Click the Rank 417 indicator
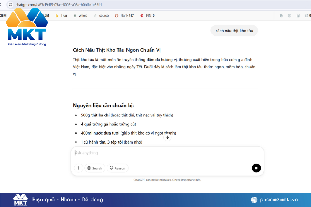This screenshot has width=311, height=207. click(124, 16)
